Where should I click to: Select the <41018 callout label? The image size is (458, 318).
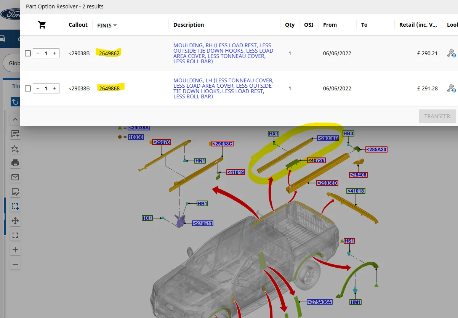(356, 191)
